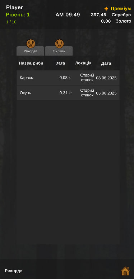Click the AM 09:49 game clock
Screen dimensions: 134x279
pos(68,14)
